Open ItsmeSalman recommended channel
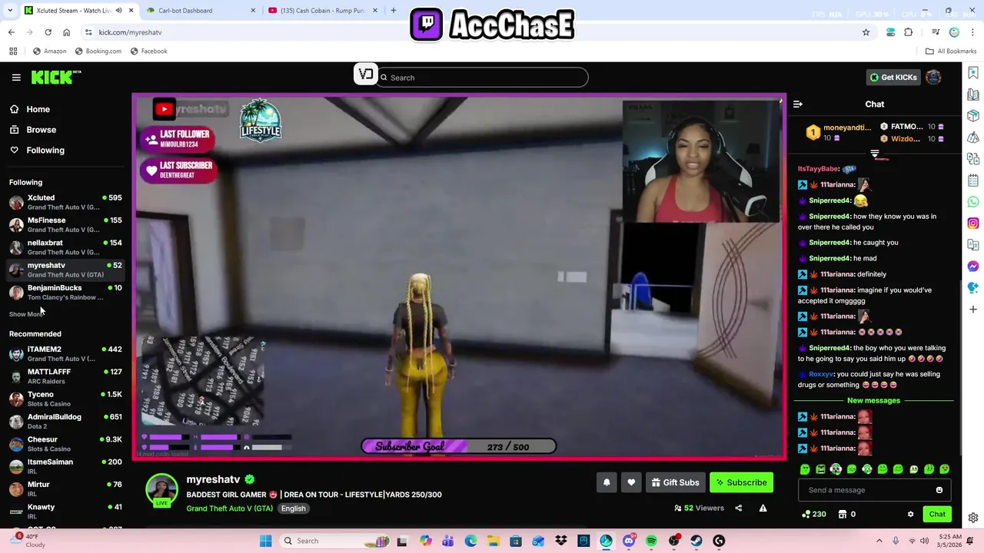 (66, 466)
